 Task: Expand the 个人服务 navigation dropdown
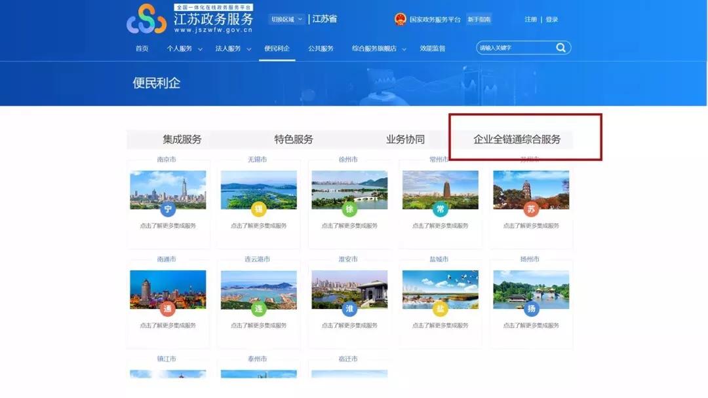[x=184, y=48]
